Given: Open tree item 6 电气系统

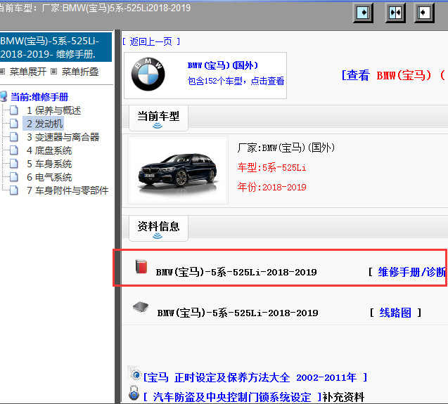Looking at the screenshot, I should 49,177.
